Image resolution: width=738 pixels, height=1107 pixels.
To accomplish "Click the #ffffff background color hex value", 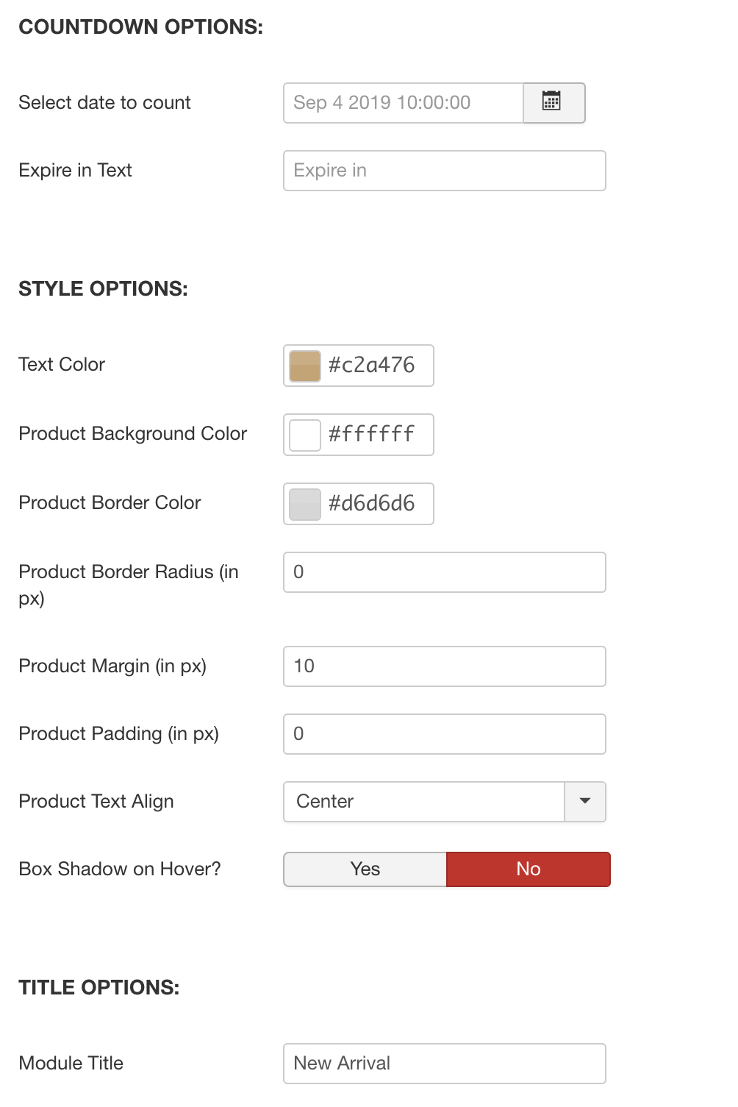I will point(372,434).
